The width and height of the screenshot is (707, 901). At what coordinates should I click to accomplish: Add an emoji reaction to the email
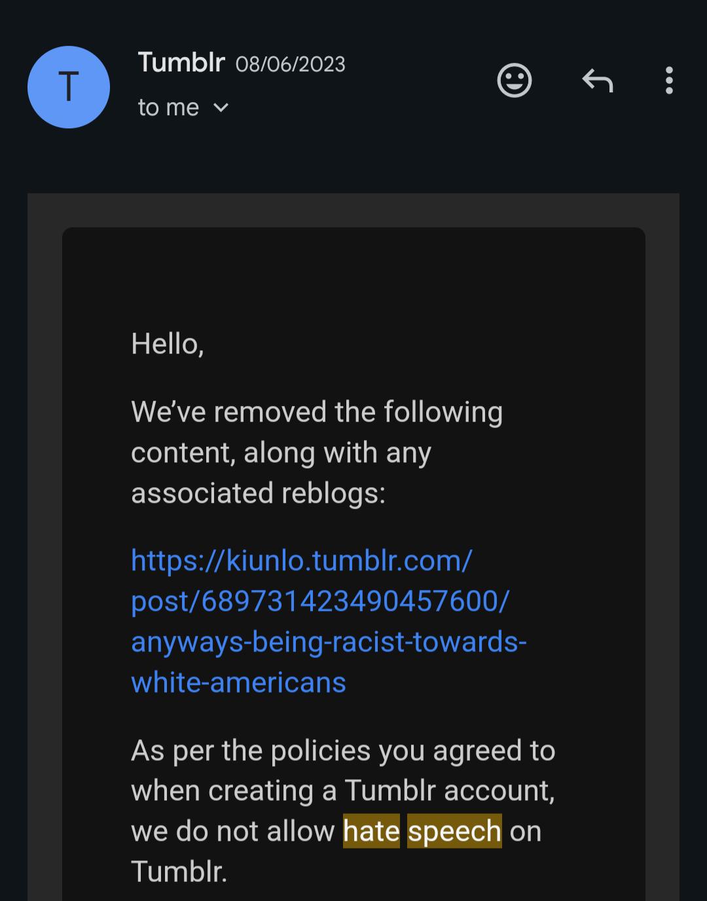515,81
